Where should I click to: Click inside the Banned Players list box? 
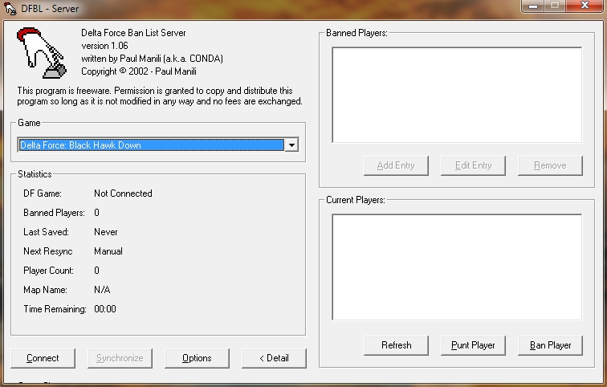click(x=457, y=95)
